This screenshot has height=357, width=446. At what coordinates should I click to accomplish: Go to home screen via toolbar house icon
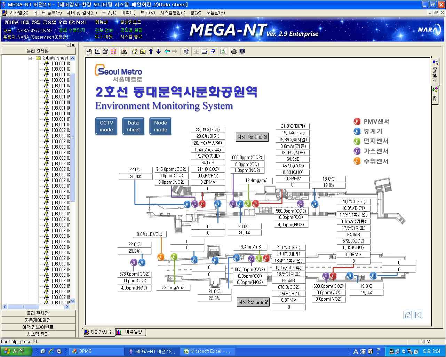tap(135, 51)
